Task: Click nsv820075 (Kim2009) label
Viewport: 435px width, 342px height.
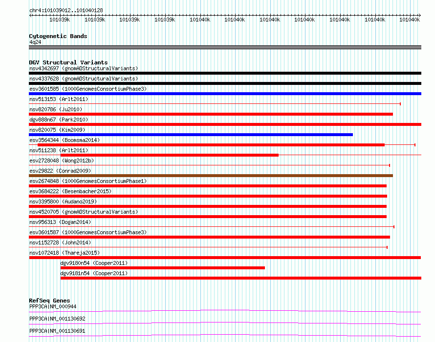Action: coord(57,130)
